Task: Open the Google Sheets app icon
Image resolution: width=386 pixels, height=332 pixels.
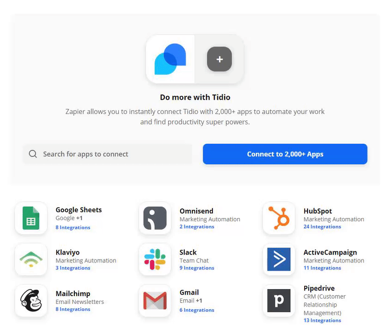Action: click(x=31, y=218)
